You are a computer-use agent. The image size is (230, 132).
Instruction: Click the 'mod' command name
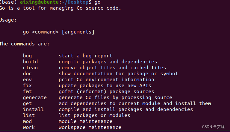coord(27,121)
